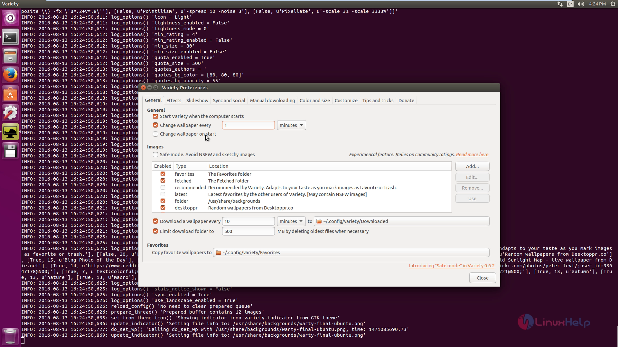Screen dimensions: 618x347
Task: Uncheck Start Variety when computer starts
Action: coord(155,116)
